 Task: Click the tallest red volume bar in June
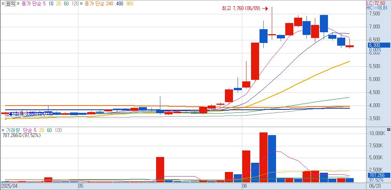click(263, 157)
